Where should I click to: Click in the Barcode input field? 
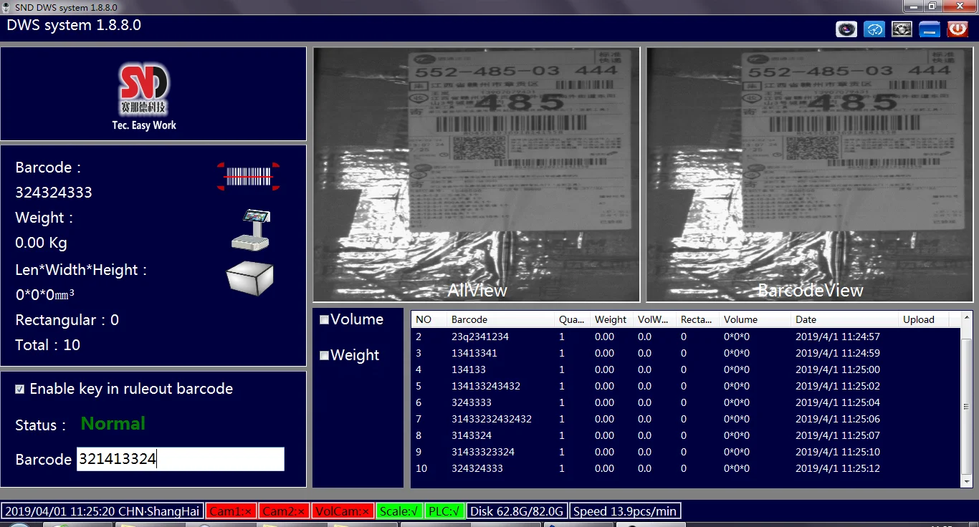coord(180,460)
